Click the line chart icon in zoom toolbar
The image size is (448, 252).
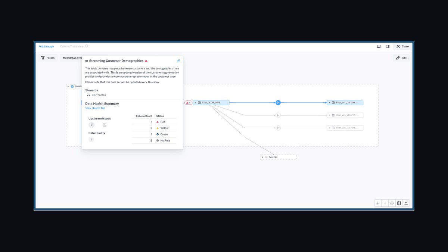point(406,203)
